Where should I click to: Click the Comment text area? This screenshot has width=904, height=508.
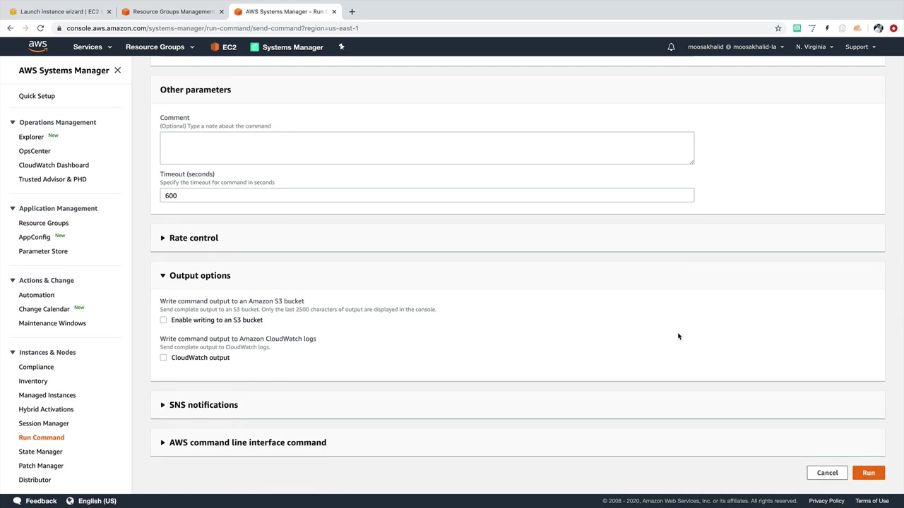(x=427, y=148)
